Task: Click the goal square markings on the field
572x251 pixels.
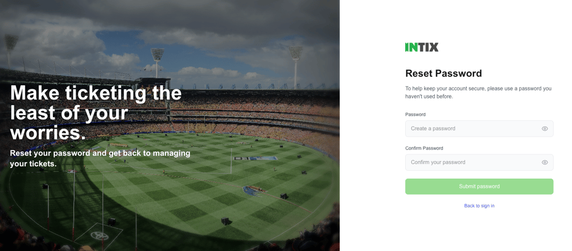Action: pos(100,234)
